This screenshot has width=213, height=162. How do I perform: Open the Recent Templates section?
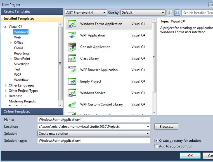click(x=32, y=11)
